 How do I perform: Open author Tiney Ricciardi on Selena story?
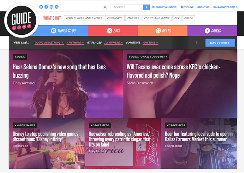pos(24,83)
